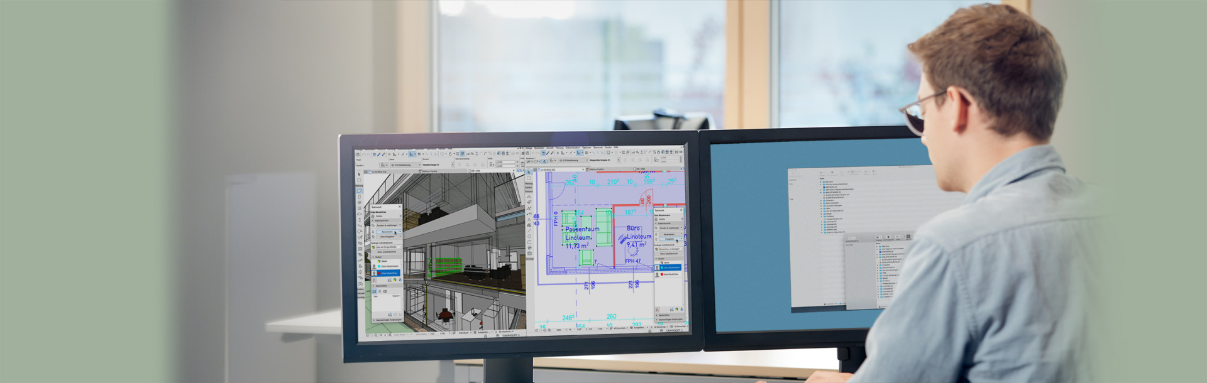This screenshot has width=1207, height=383.
Task: Close the Teamwork palette in floor plan window
Action: click(682, 210)
